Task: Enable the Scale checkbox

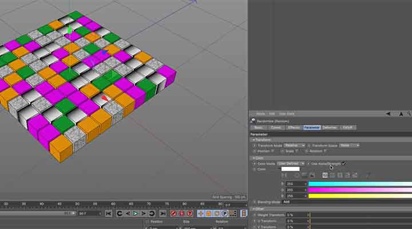Action: 296,151
